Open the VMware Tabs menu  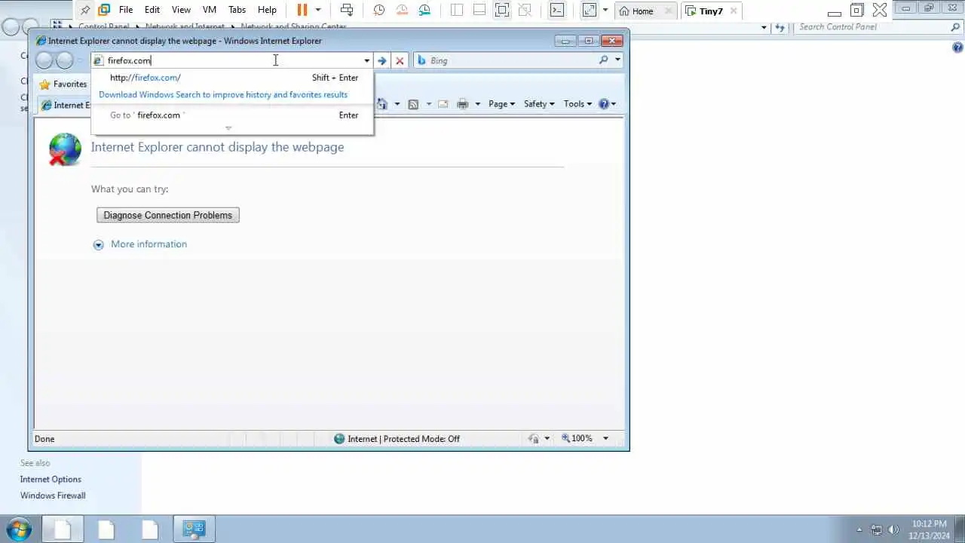click(237, 10)
